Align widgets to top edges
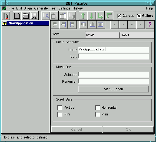The width and height of the screenshot is (156, 142). [x=84, y=25]
